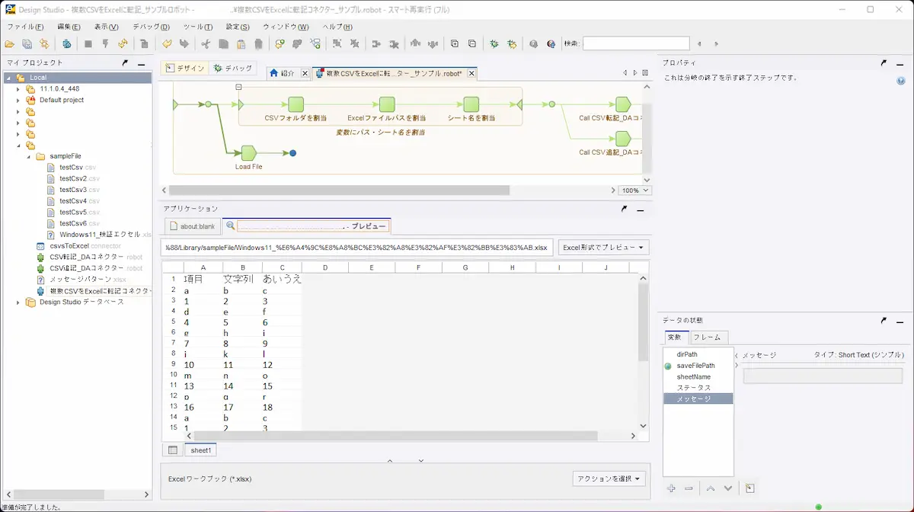Click the 検索 search input field
This screenshot has height=512, width=914.
tap(636, 43)
